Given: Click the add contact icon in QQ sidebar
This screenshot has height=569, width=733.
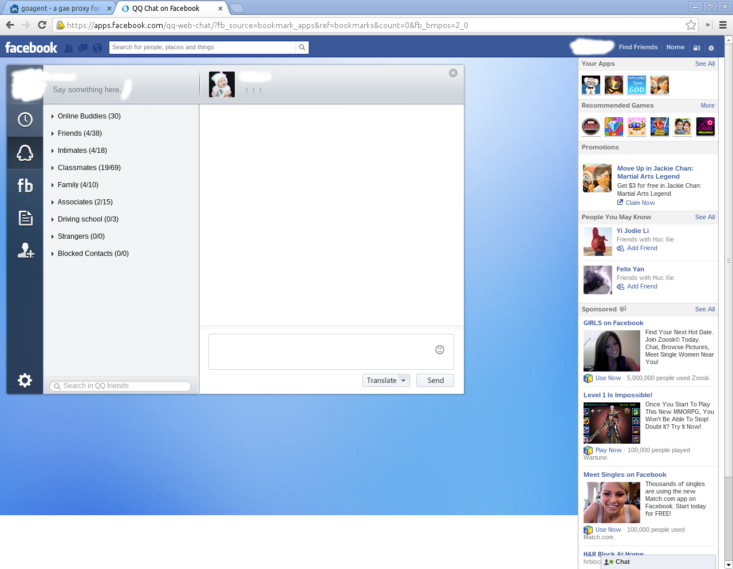Looking at the screenshot, I should (x=26, y=251).
